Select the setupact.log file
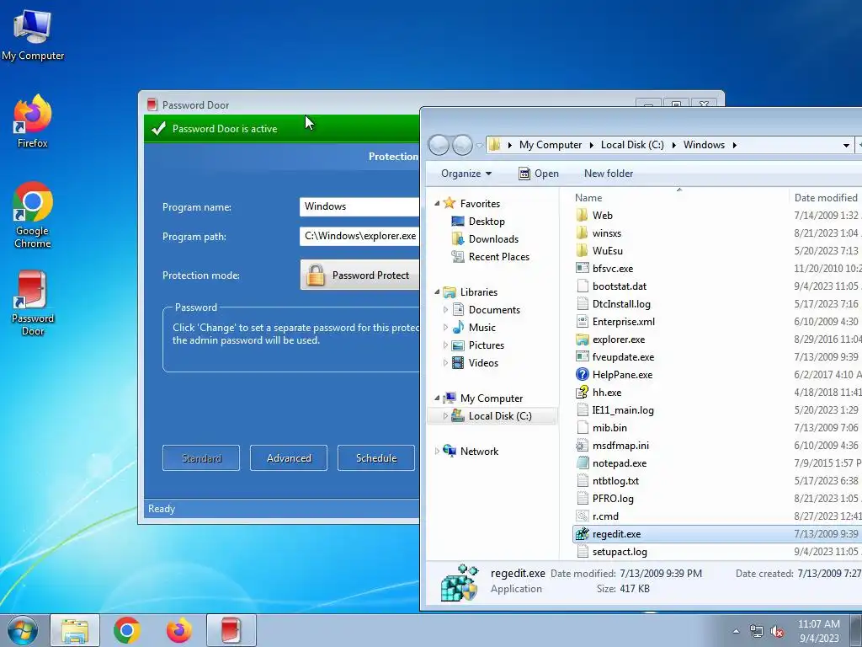Screen dimensions: 862x647 pos(620,551)
